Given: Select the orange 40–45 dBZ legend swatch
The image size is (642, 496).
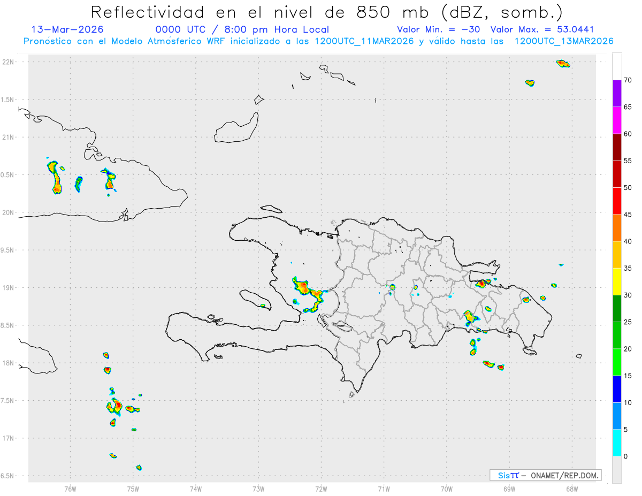Looking at the screenshot, I should pos(617,228).
